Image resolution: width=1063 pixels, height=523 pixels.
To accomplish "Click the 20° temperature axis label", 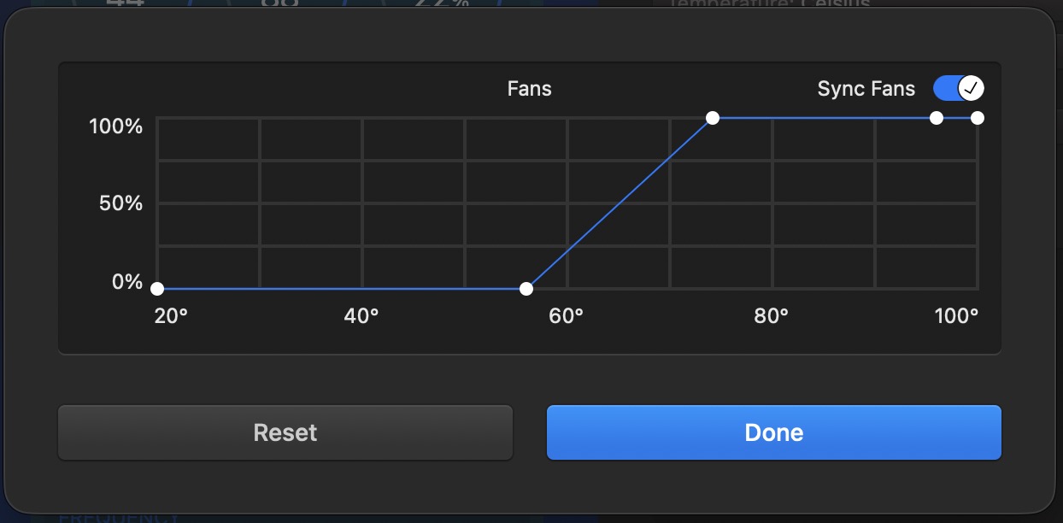I will (x=171, y=316).
